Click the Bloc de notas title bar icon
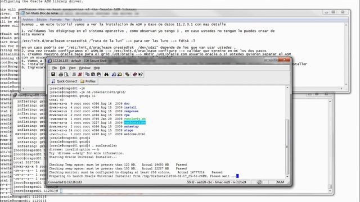Viewport: 360px width, 202px height. pyautogui.click(x=23, y=13)
